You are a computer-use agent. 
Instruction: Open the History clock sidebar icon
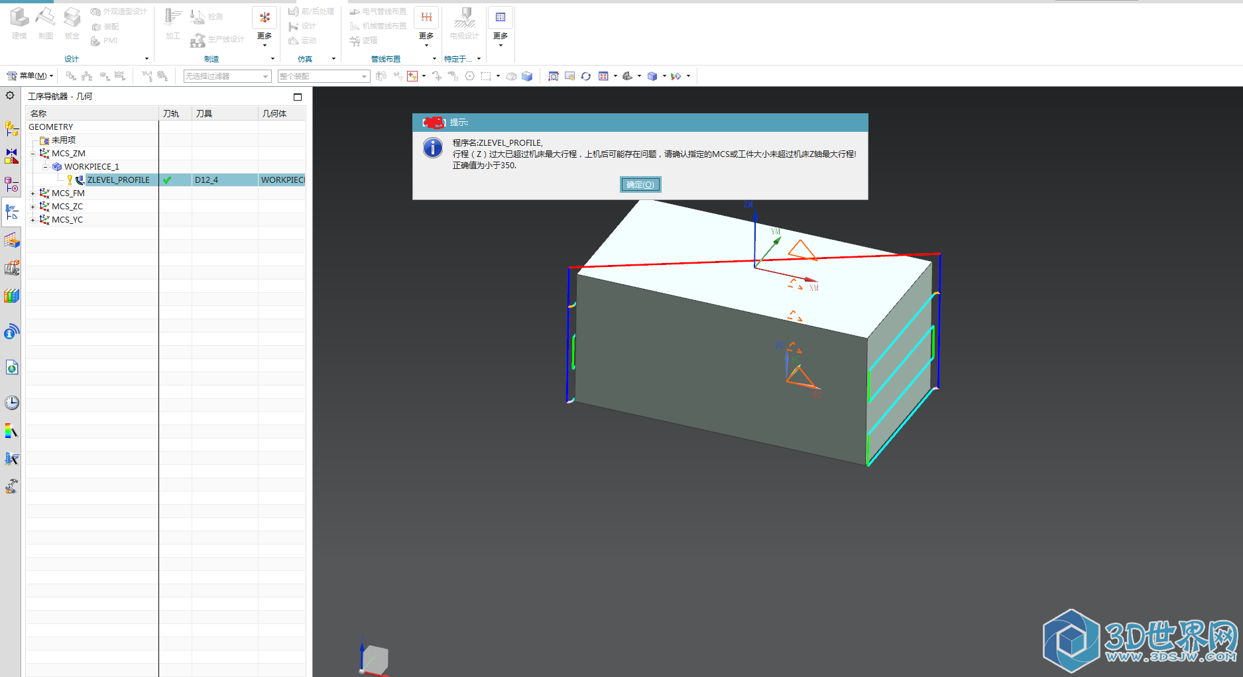point(11,403)
